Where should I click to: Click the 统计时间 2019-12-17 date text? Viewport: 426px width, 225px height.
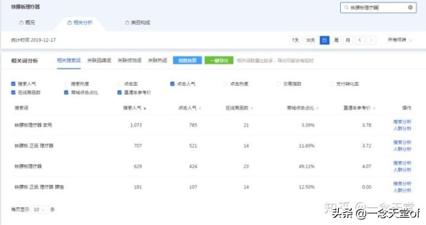pos(33,40)
